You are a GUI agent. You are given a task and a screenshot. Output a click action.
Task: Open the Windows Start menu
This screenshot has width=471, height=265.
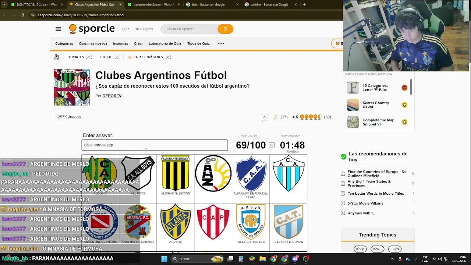[x=164, y=259]
